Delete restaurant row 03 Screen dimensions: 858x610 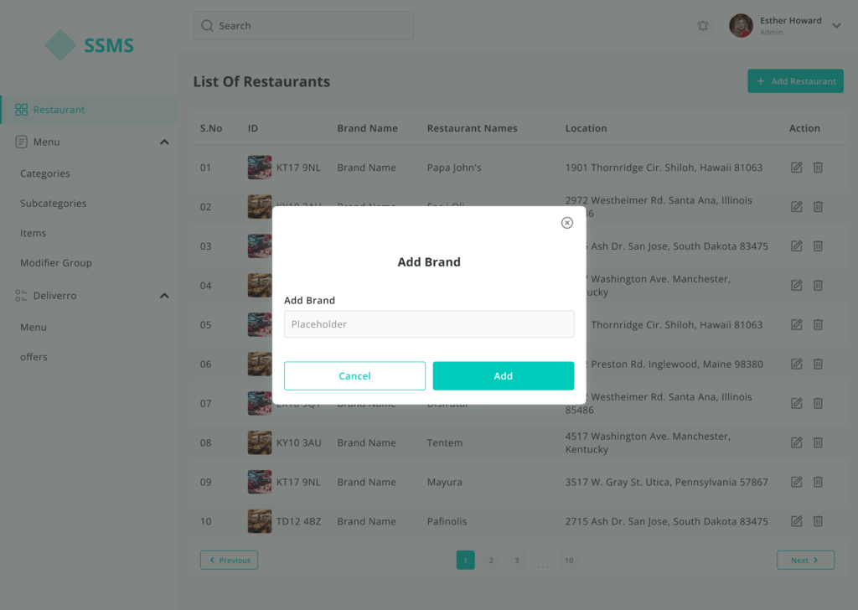[818, 246]
